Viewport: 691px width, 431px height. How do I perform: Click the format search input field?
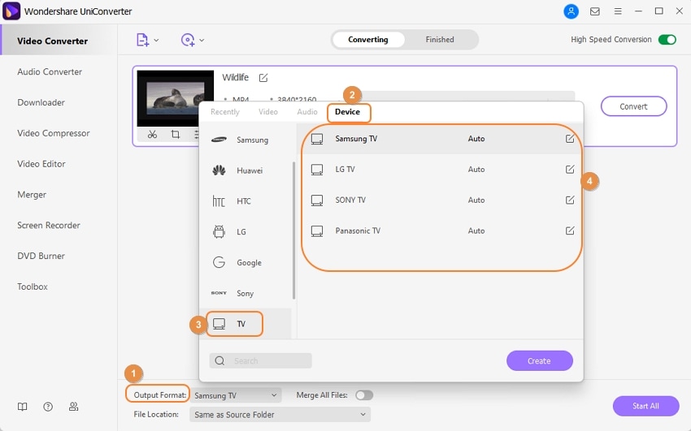point(260,360)
